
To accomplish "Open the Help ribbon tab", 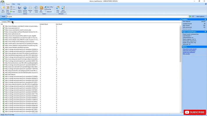I will [19, 4].
